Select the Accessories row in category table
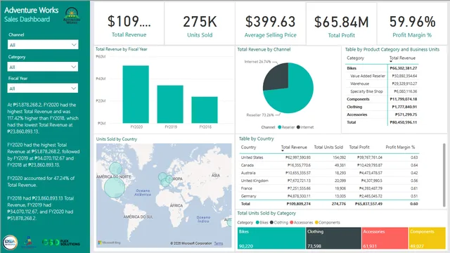This screenshot has width=450, height=253. (x=382, y=115)
